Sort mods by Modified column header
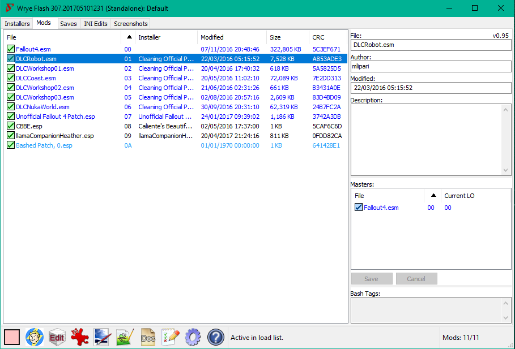The height and width of the screenshot is (349, 515). pyautogui.click(x=232, y=37)
